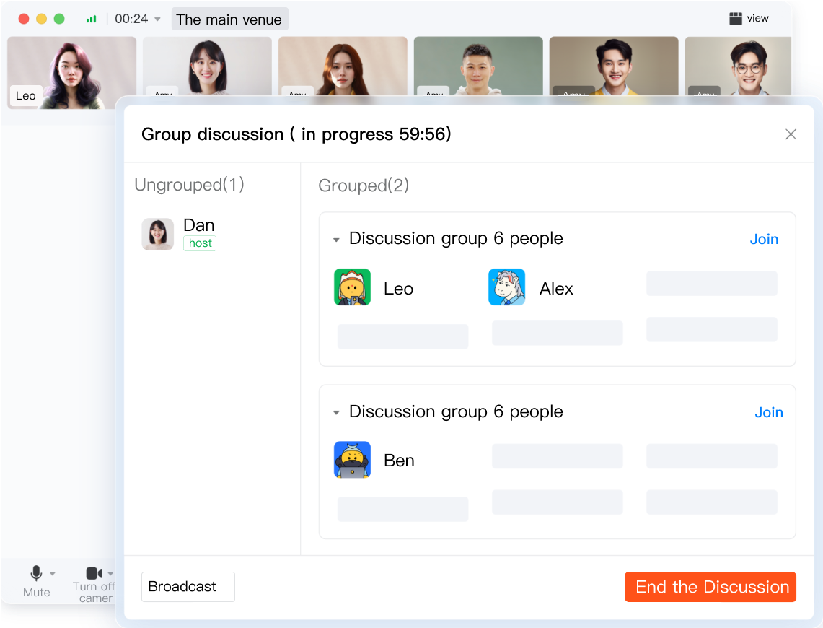Join the discussion group with Leo

click(x=763, y=239)
